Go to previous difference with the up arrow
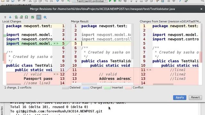Viewport: 205px width, 115px height. pos(5,17)
